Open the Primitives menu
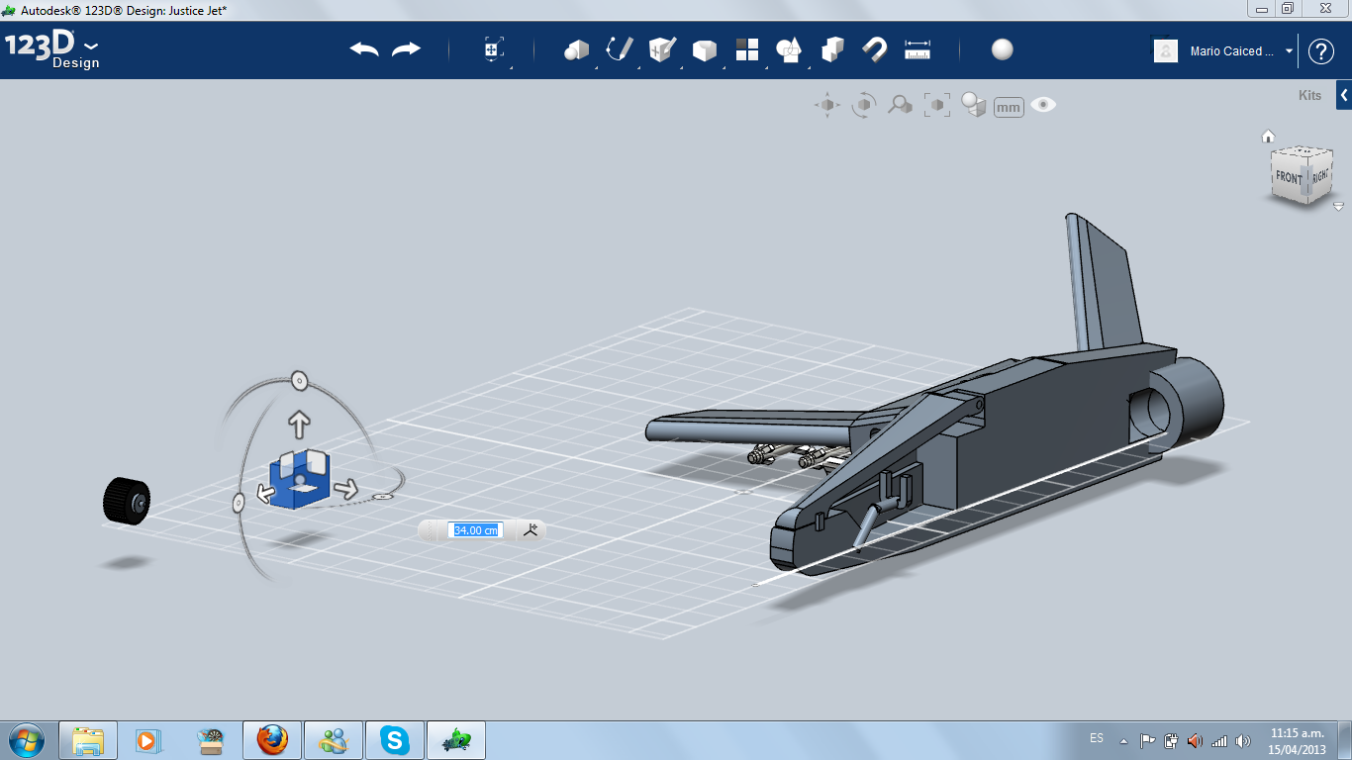1352x760 pixels. (x=576, y=50)
